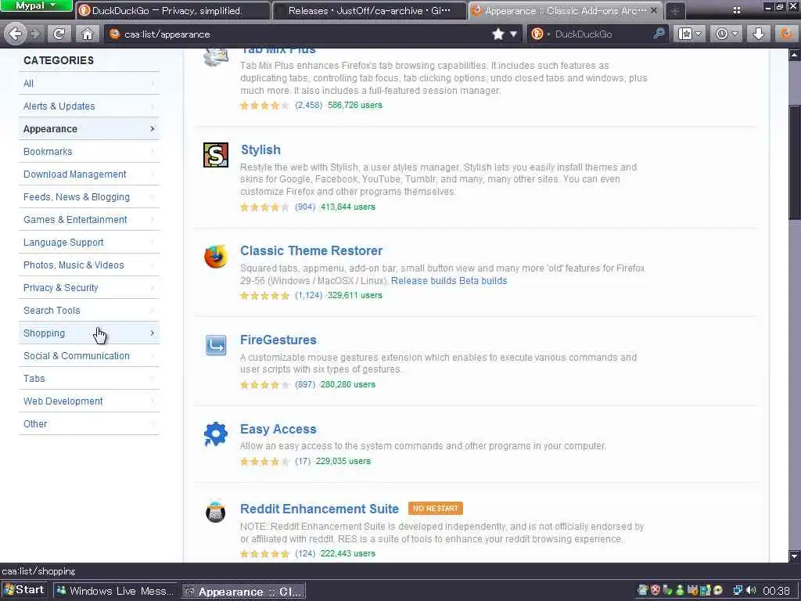Image resolution: width=801 pixels, height=601 pixels.
Task: Open the bookmarks menu toolbar button
Action: click(x=690, y=34)
